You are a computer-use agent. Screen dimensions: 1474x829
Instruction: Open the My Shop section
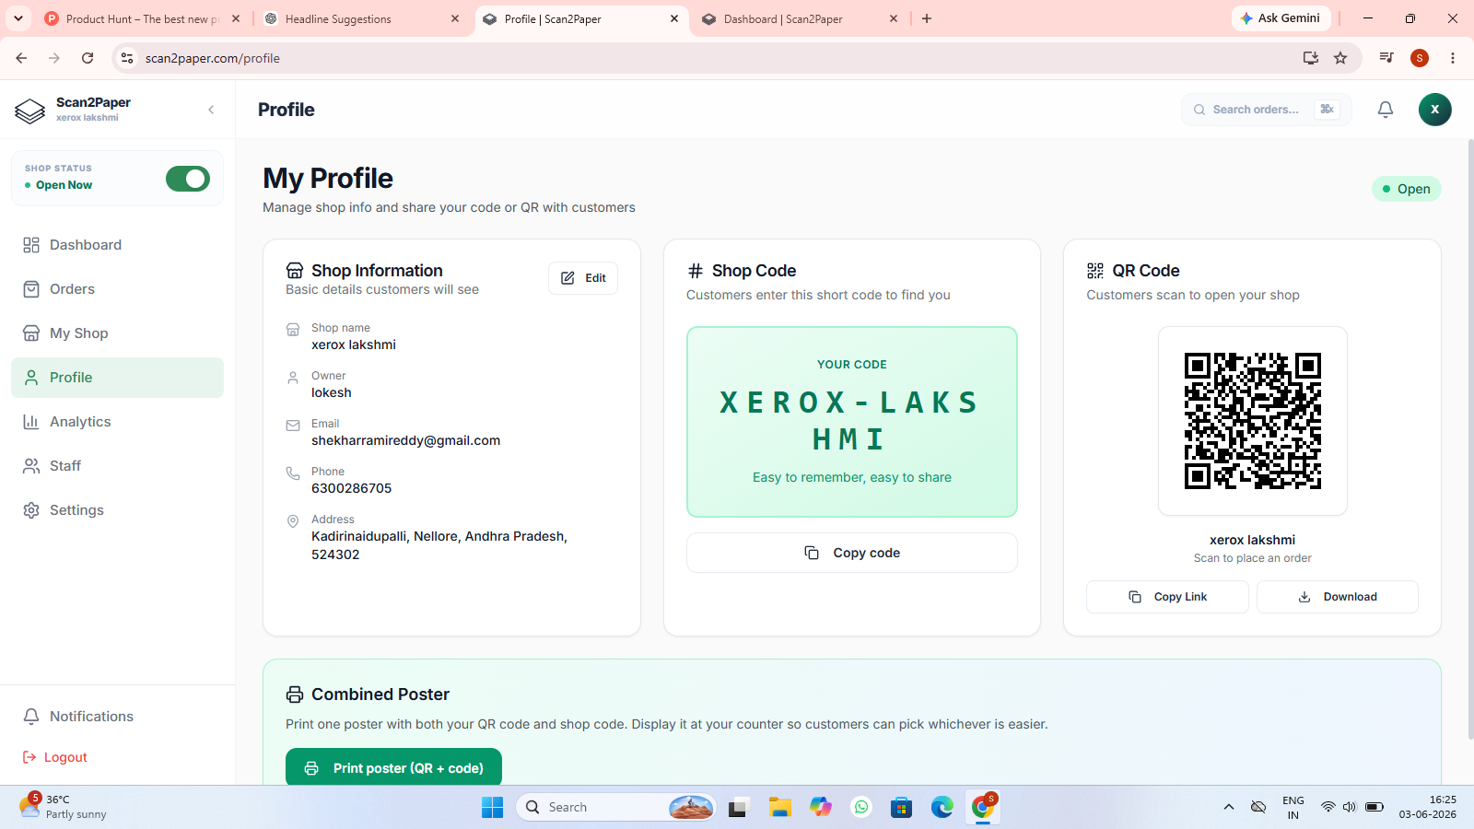click(117, 333)
